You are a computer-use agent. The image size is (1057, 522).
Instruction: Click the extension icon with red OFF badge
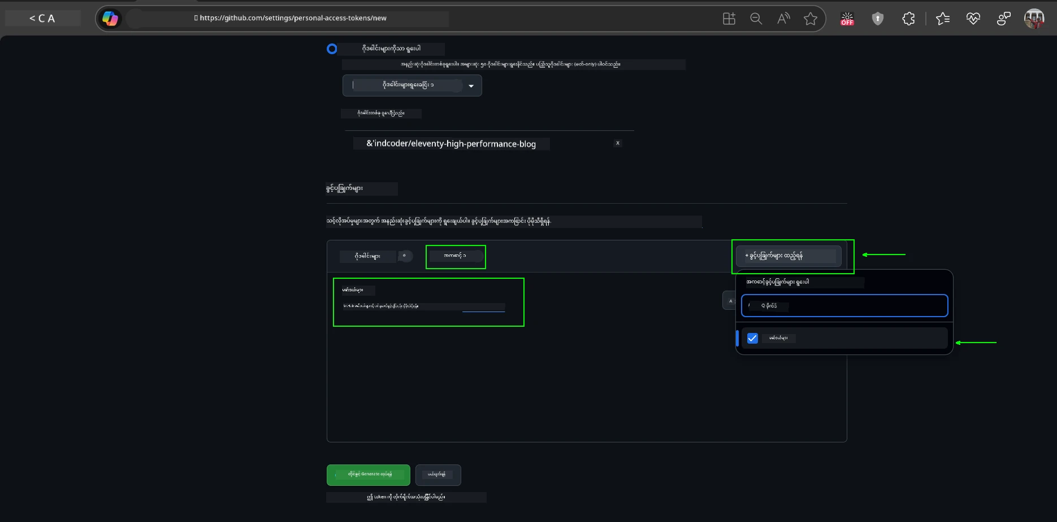tap(847, 19)
